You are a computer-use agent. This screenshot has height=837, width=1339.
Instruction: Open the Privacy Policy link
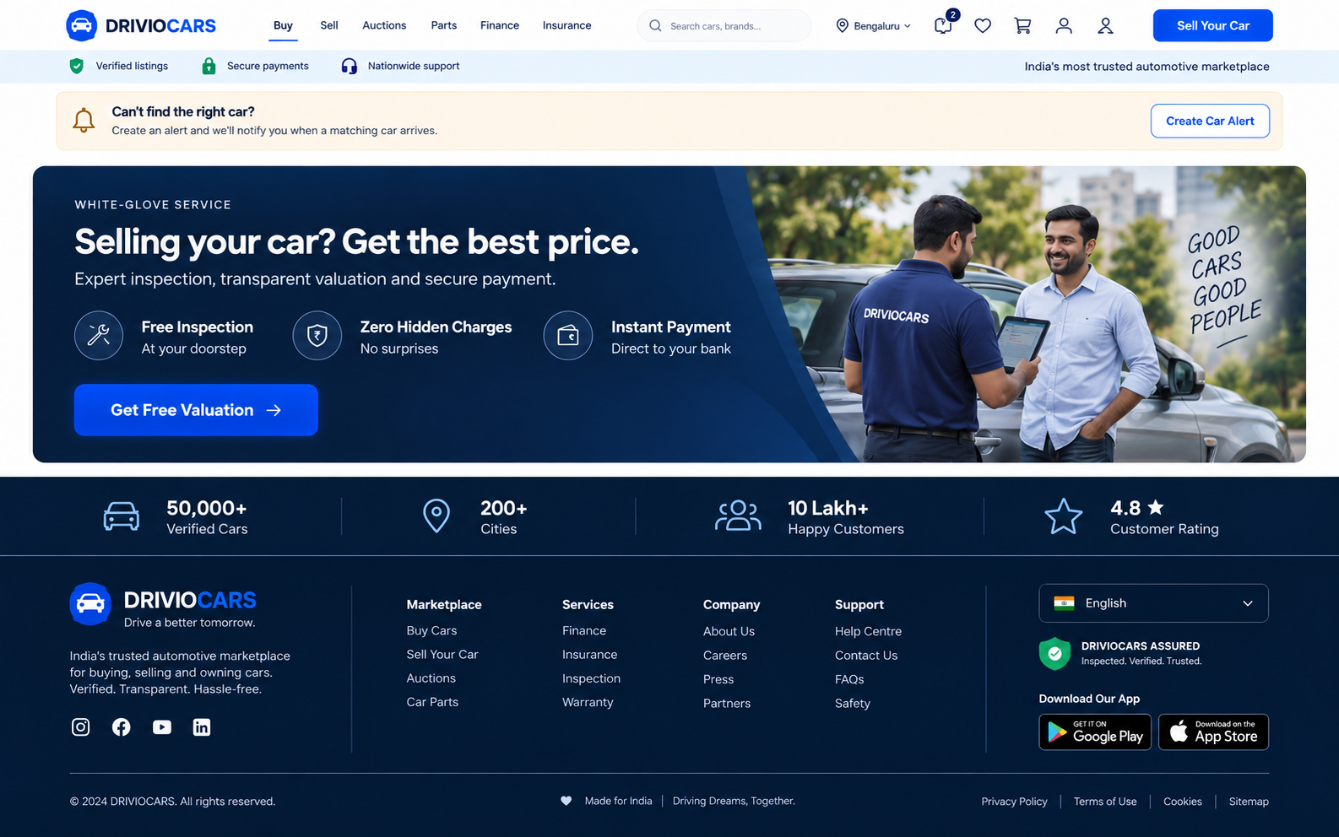1014,802
